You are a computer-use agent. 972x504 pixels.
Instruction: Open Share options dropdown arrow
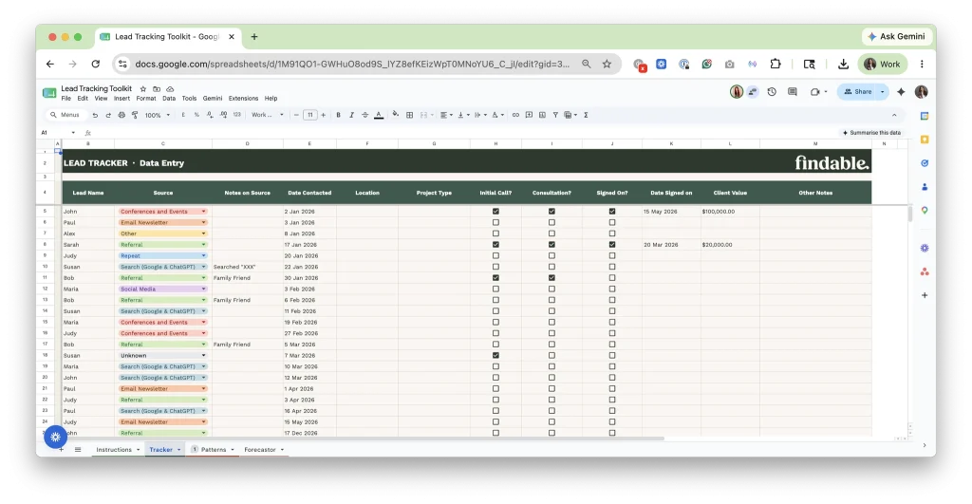(x=882, y=92)
